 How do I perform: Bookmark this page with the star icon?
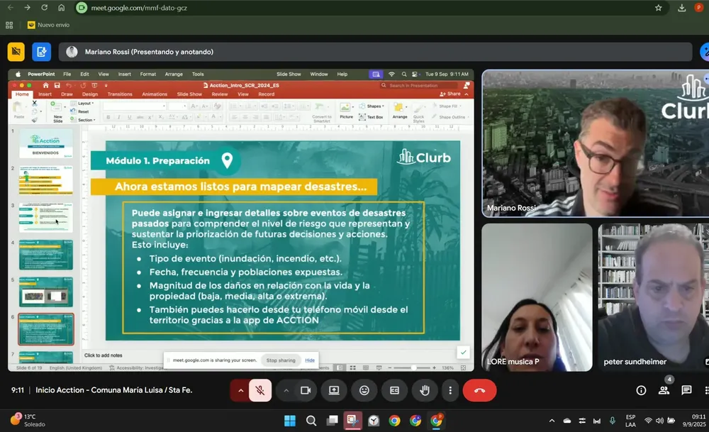tap(658, 8)
